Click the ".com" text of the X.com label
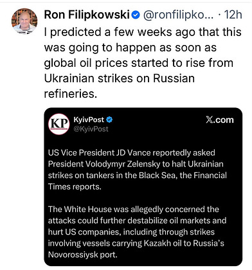 224,120
